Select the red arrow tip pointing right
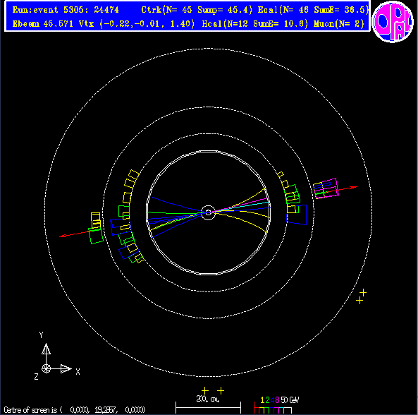418x415 pixels. pos(354,187)
